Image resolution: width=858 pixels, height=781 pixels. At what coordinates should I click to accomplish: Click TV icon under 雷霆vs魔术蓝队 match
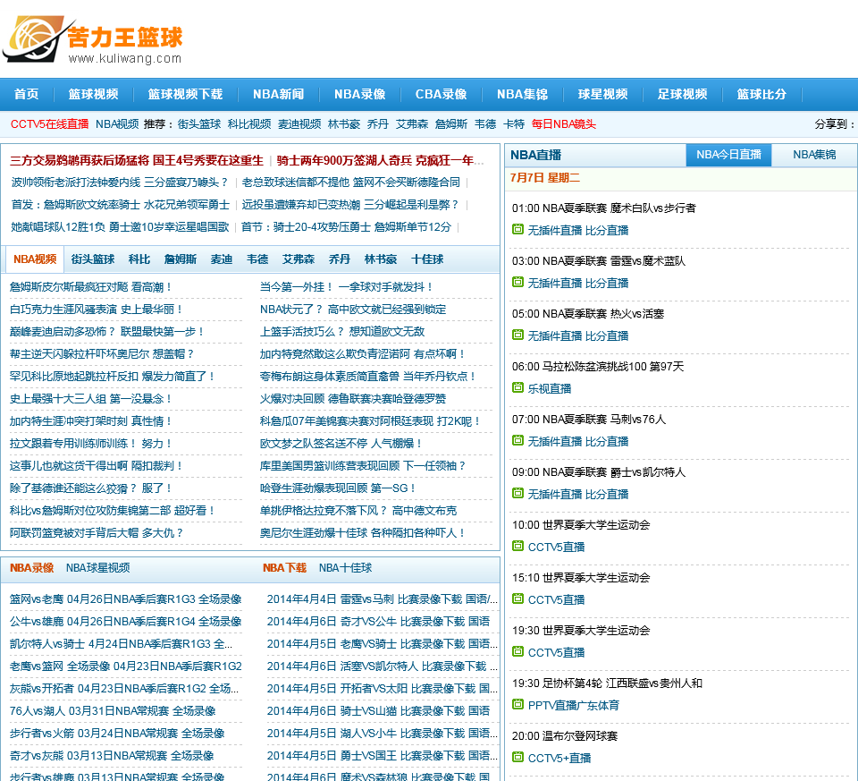coord(517,282)
